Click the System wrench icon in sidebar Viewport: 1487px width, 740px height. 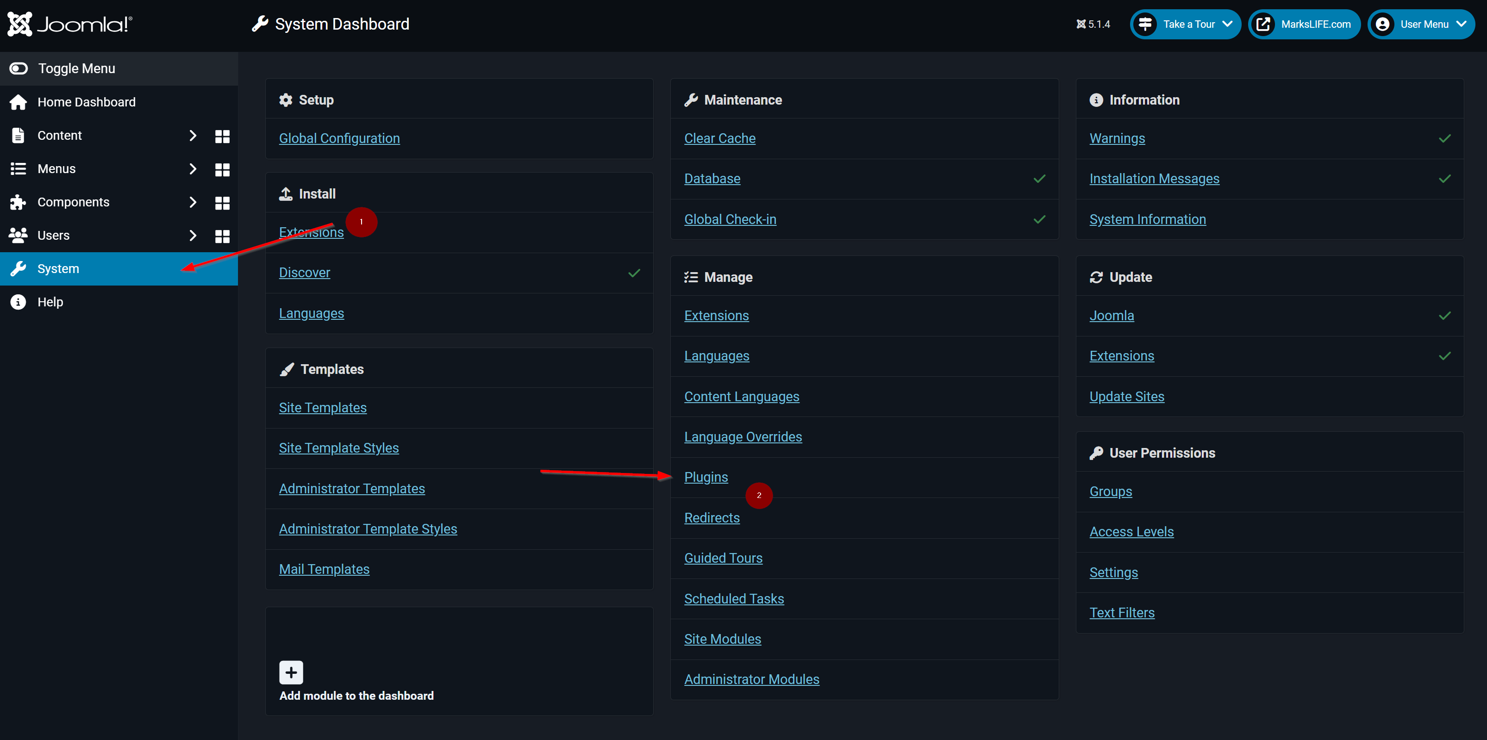click(18, 269)
